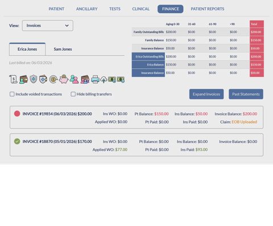Open the ANCILLARY tab

click(87, 9)
